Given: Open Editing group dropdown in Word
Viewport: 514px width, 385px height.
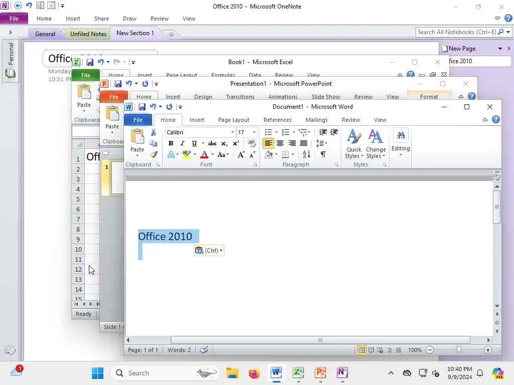Looking at the screenshot, I should coord(401,143).
